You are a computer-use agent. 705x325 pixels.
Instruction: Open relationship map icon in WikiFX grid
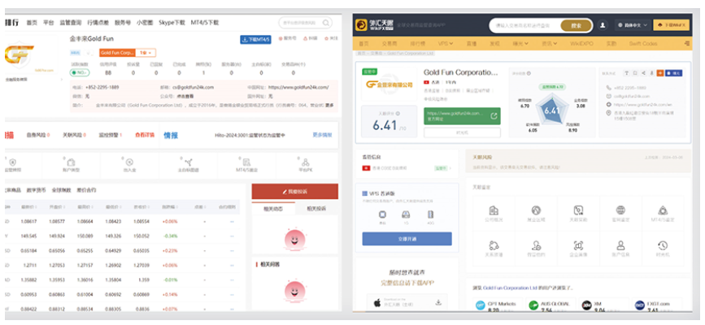click(x=494, y=245)
